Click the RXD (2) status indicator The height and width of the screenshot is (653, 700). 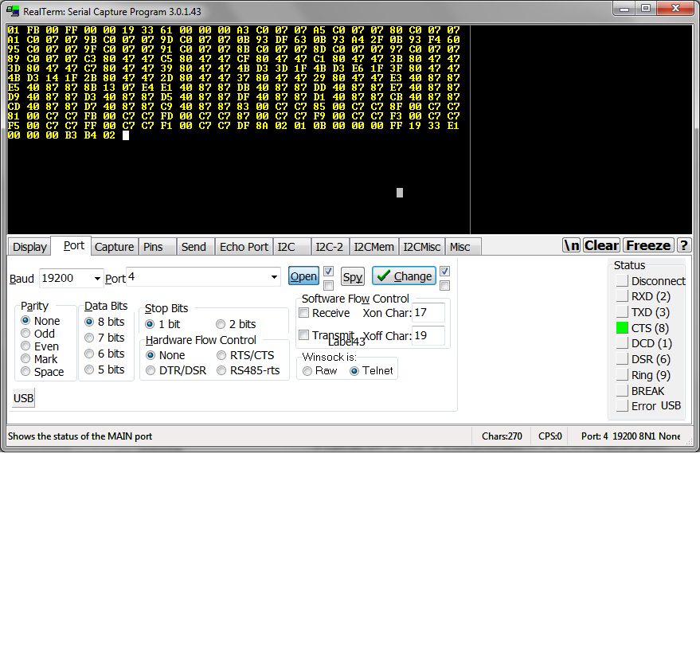tap(622, 296)
